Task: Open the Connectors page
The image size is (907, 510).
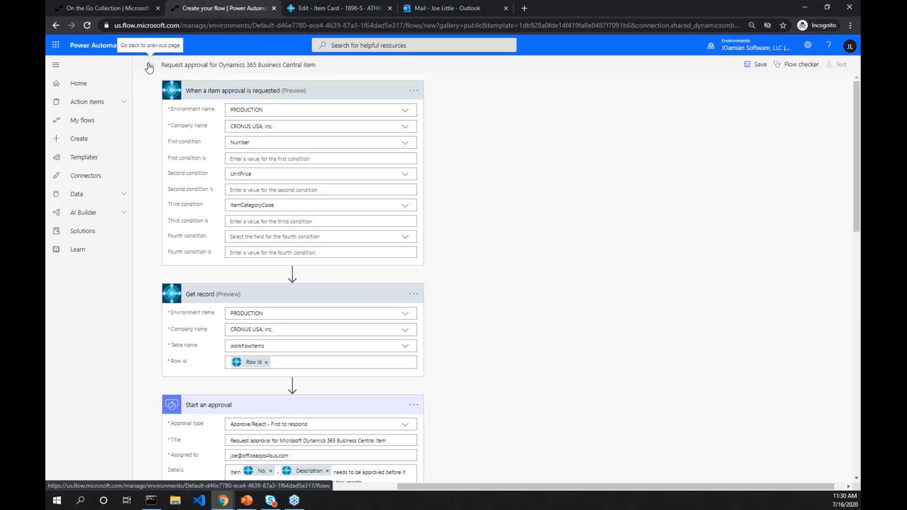Action: pyautogui.click(x=85, y=175)
